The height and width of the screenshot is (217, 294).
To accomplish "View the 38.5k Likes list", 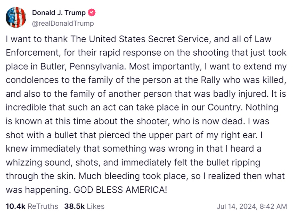I will 83,206.
